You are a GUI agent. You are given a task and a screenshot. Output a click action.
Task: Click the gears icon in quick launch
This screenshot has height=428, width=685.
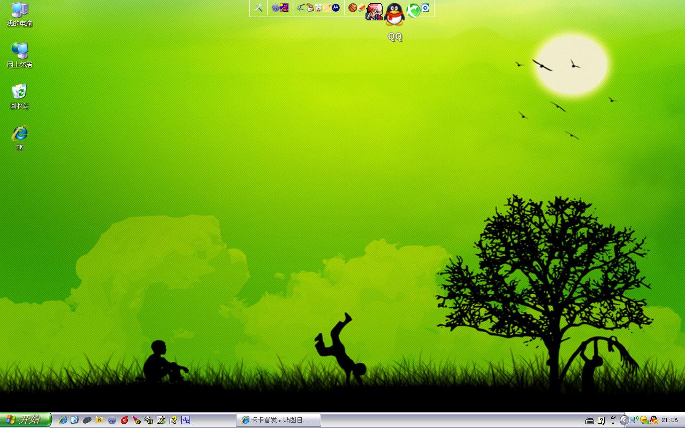(149, 420)
